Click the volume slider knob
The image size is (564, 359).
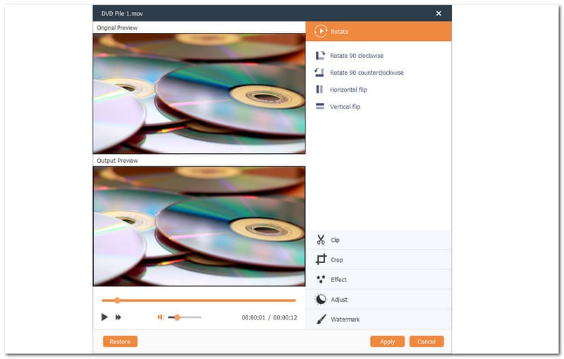(177, 317)
